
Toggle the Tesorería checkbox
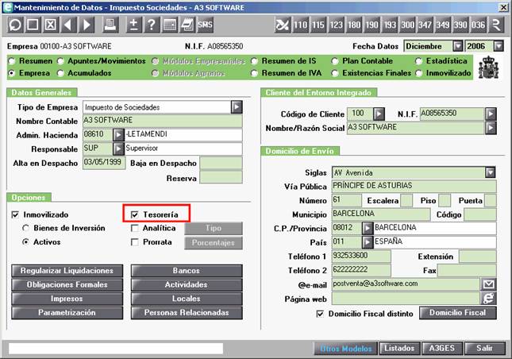[x=134, y=214]
